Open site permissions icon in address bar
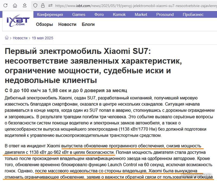 click(x=50, y=5)
